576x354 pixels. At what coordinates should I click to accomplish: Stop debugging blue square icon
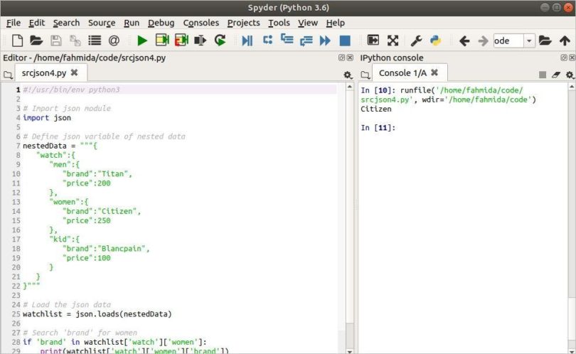click(345, 41)
